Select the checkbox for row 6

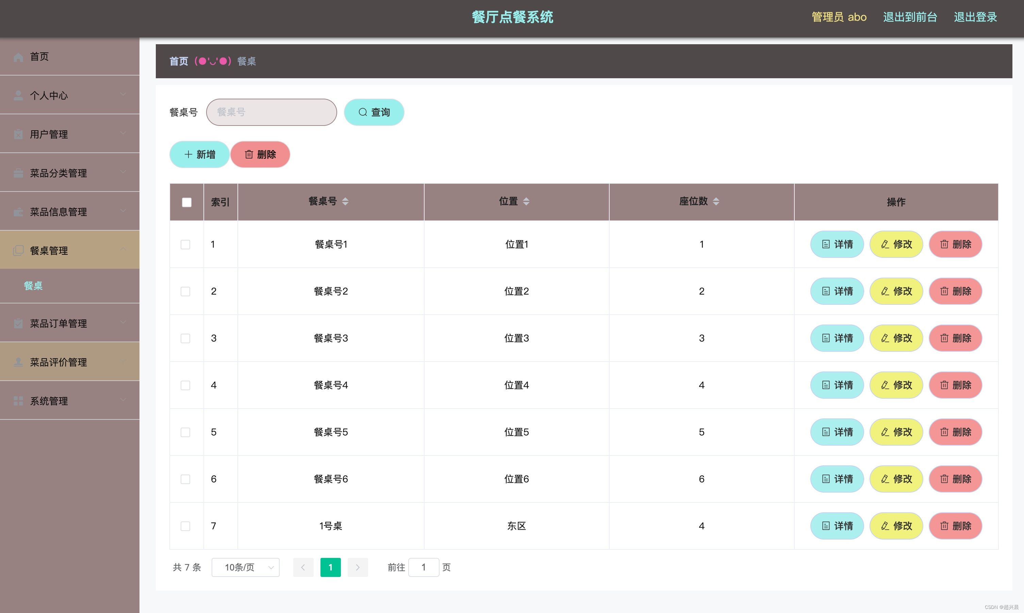point(185,479)
